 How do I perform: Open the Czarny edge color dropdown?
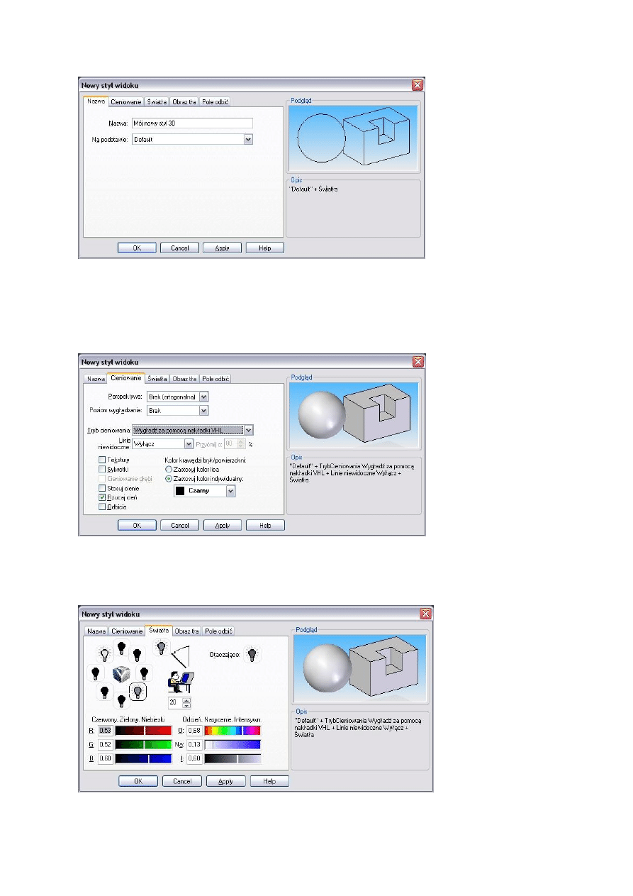230,492
